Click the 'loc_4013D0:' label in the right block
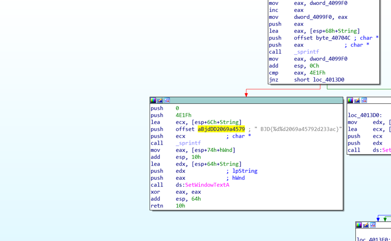The width and height of the screenshot is (391, 241). [365, 115]
